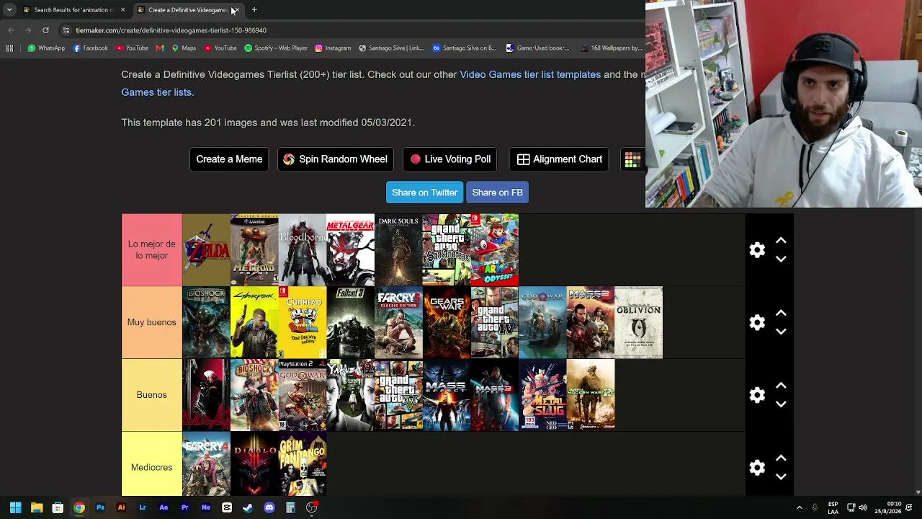Open the Chrome apps grid icon
The image size is (922, 519).
pos(9,48)
